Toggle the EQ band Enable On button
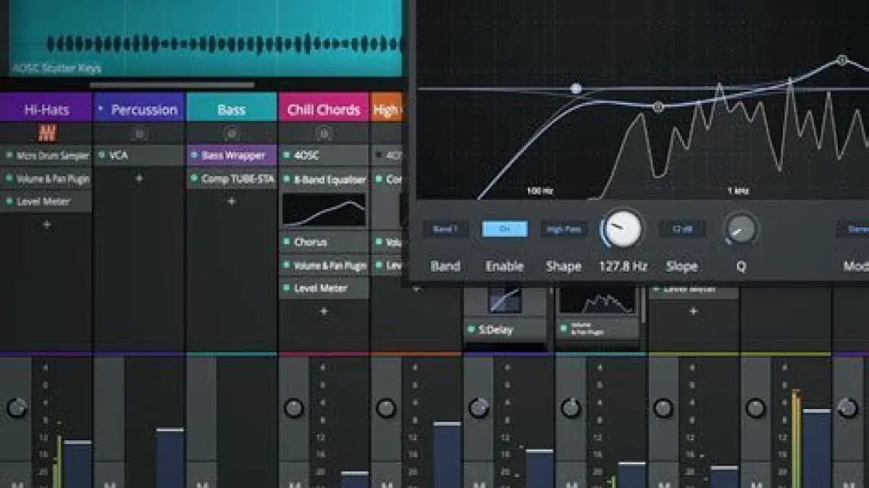This screenshot has width=869, height=488. point(505,230)
